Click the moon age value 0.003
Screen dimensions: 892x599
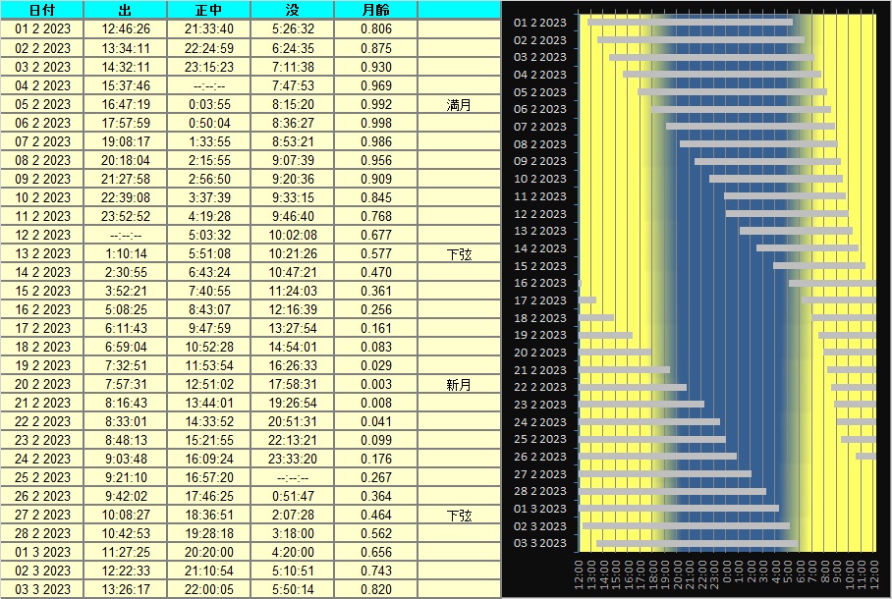pos(375,384)
